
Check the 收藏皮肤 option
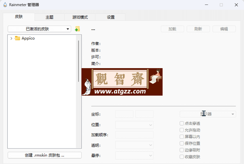[x=182, y=157]
